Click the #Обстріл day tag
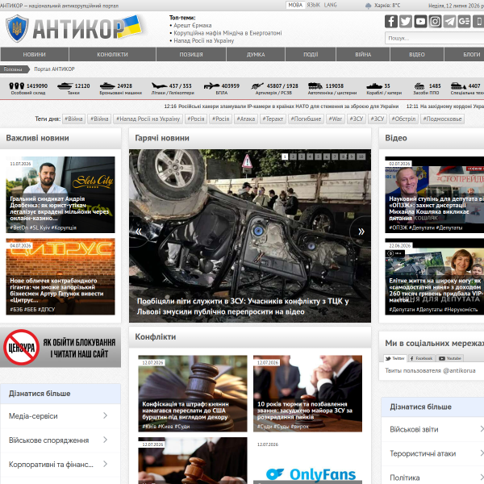 point(403,119)
